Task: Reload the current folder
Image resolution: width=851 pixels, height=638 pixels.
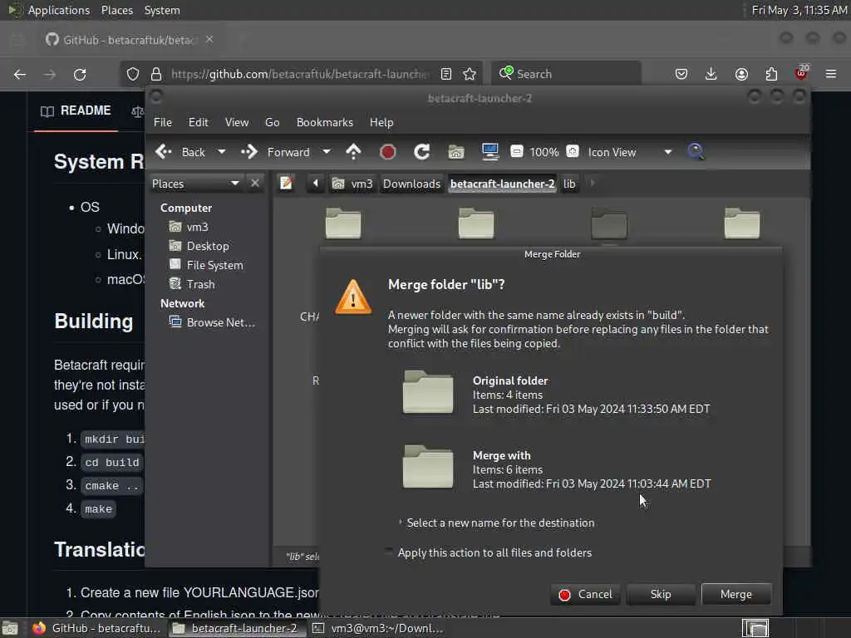Action: (x=421, y=152)
